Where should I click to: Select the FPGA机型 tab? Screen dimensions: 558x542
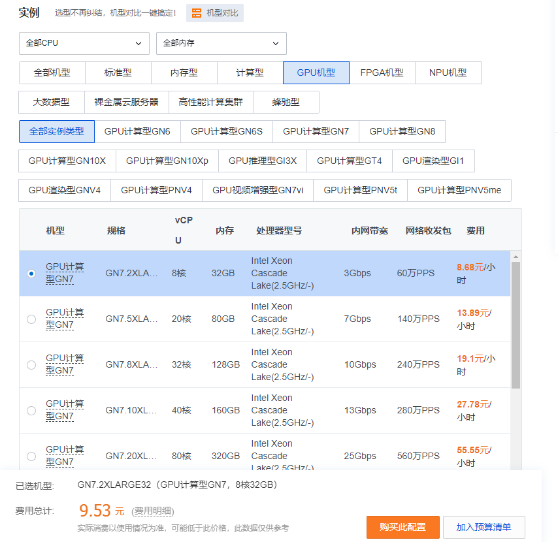(x=382, y=73)
